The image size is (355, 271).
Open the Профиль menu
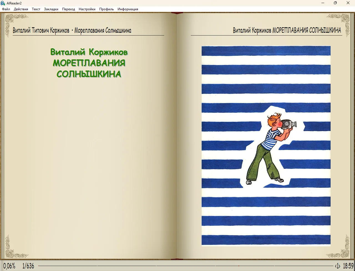pos(106,9)
